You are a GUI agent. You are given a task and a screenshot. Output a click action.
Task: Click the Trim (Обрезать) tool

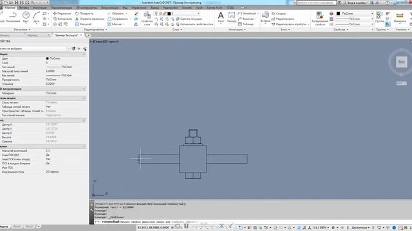click(115, 13)
